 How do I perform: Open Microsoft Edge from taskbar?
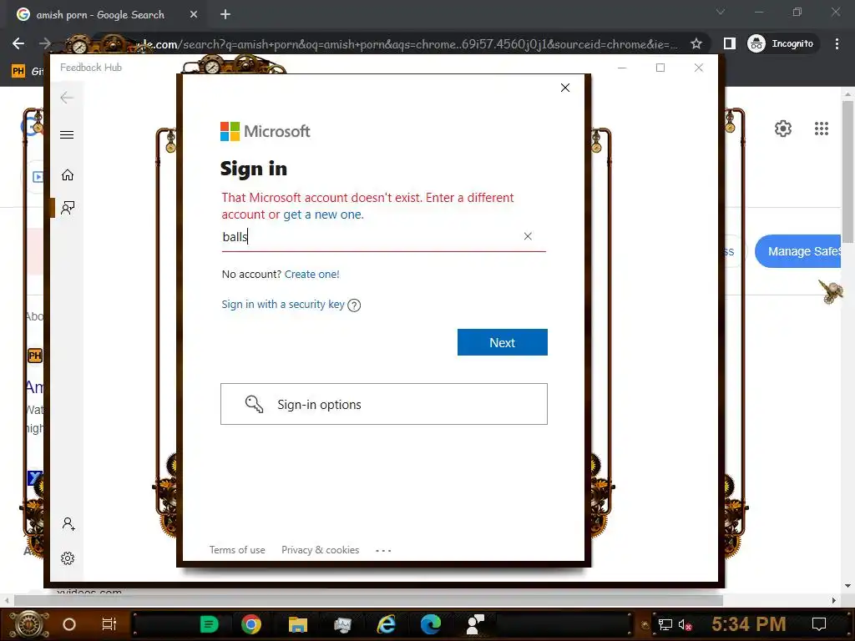pos(431,624)
